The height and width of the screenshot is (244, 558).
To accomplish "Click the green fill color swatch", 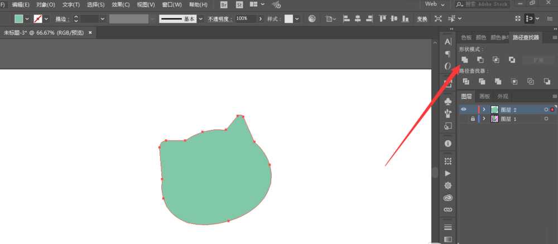I will [19, 19].
